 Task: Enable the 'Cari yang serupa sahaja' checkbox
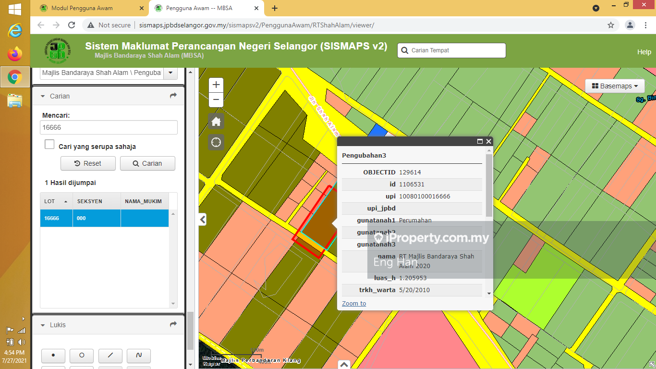click(x=49, y=145)
